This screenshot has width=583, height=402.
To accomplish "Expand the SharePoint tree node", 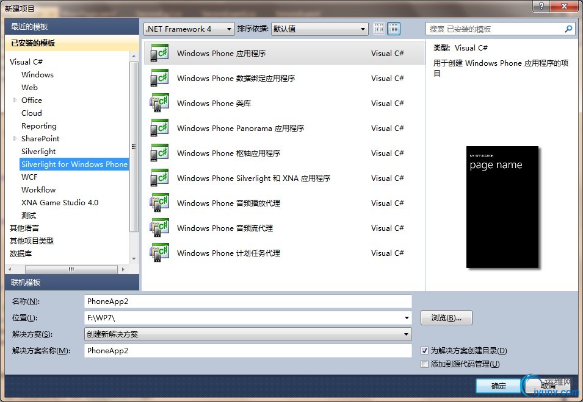I will (15, 138).
